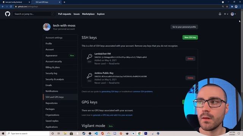
Task: Open a new browser tab
Action: [x=64, y=2]
